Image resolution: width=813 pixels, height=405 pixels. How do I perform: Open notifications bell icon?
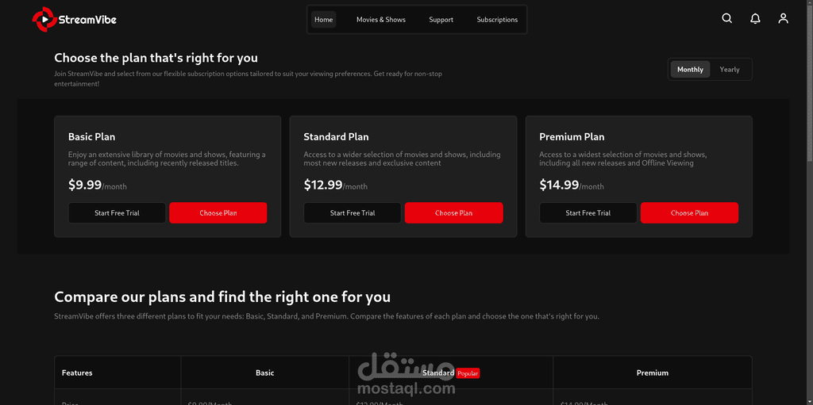tap(756, 19)
